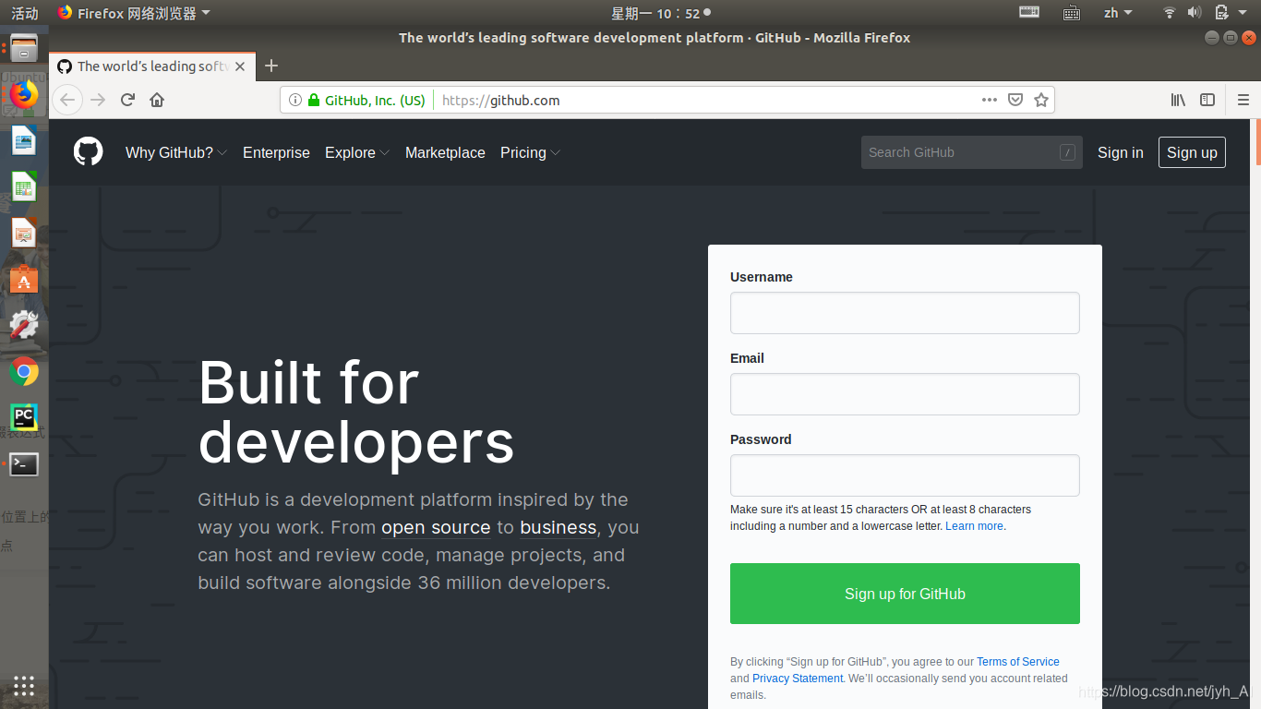This screenshot has width=1261, height=709.
Task: Click the Learn more password link
Action: click(974, 526)
